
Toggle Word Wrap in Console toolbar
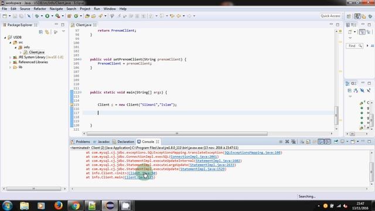coord(315,142)
